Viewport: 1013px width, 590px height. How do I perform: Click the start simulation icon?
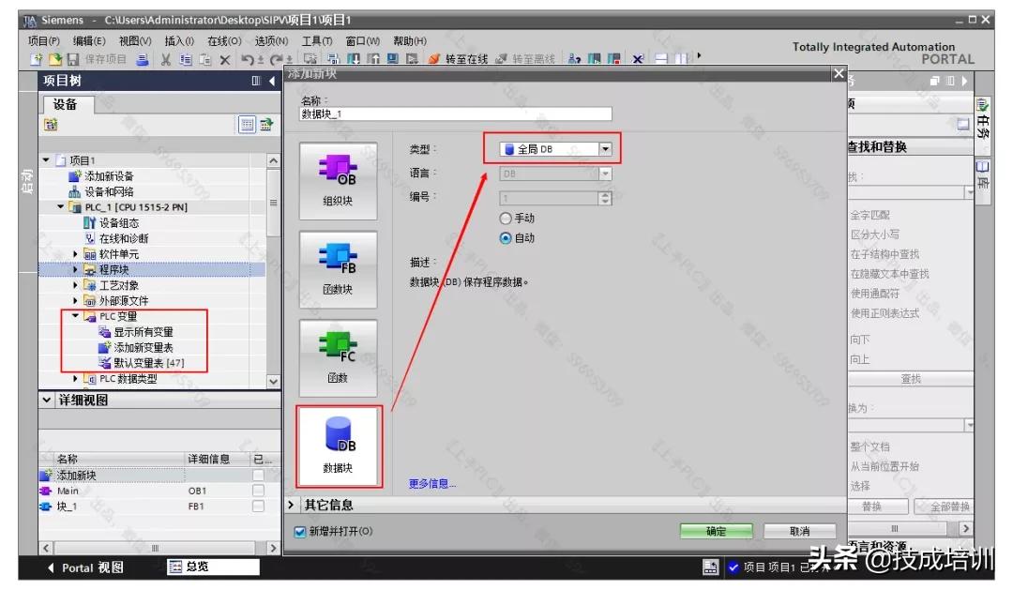393,59
